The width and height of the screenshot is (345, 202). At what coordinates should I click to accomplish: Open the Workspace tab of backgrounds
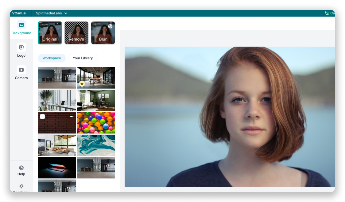52,58
